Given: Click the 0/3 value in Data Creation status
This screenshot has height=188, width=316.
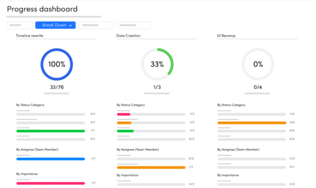Looking at the screenshot, I should coord(192,139).
